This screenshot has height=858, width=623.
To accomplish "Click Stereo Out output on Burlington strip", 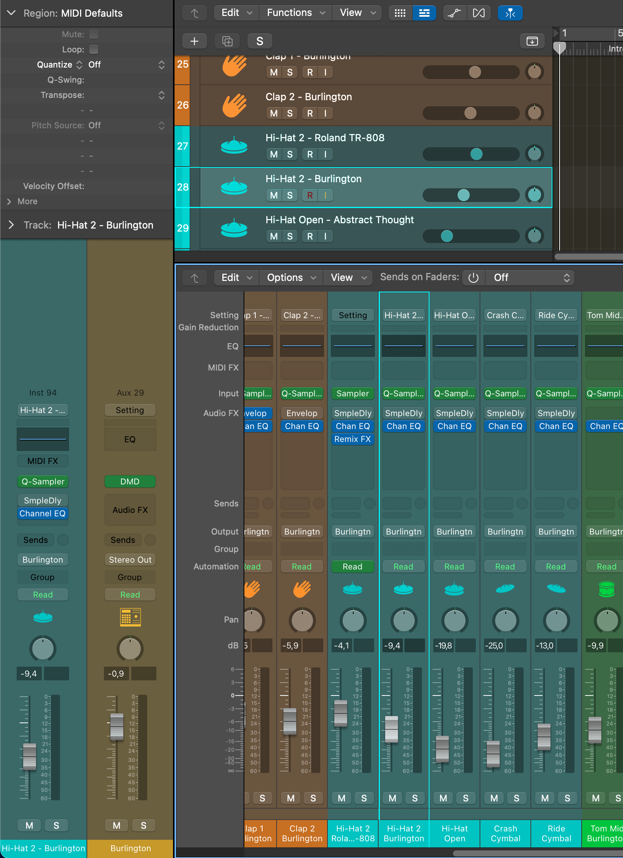I will (x=130, y=560).
